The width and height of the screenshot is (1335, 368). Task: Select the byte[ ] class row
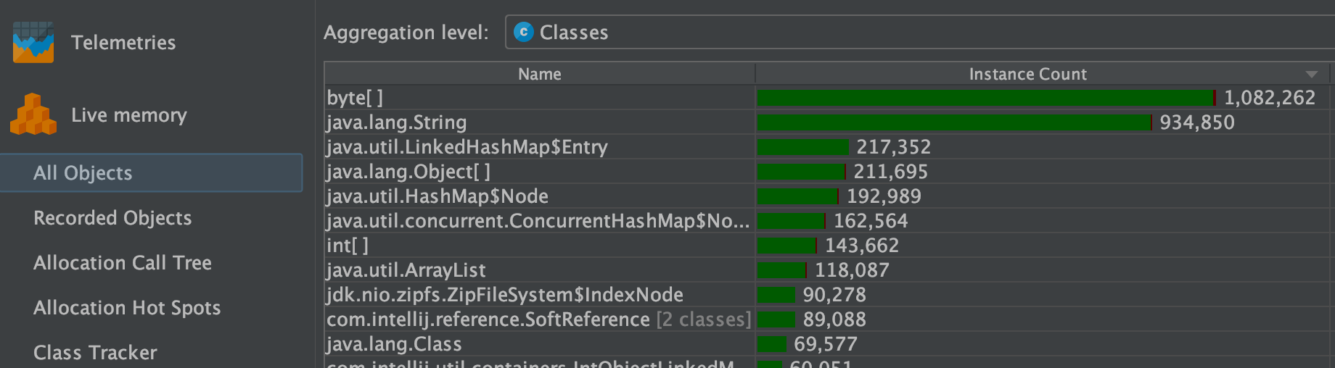[355, 98]
